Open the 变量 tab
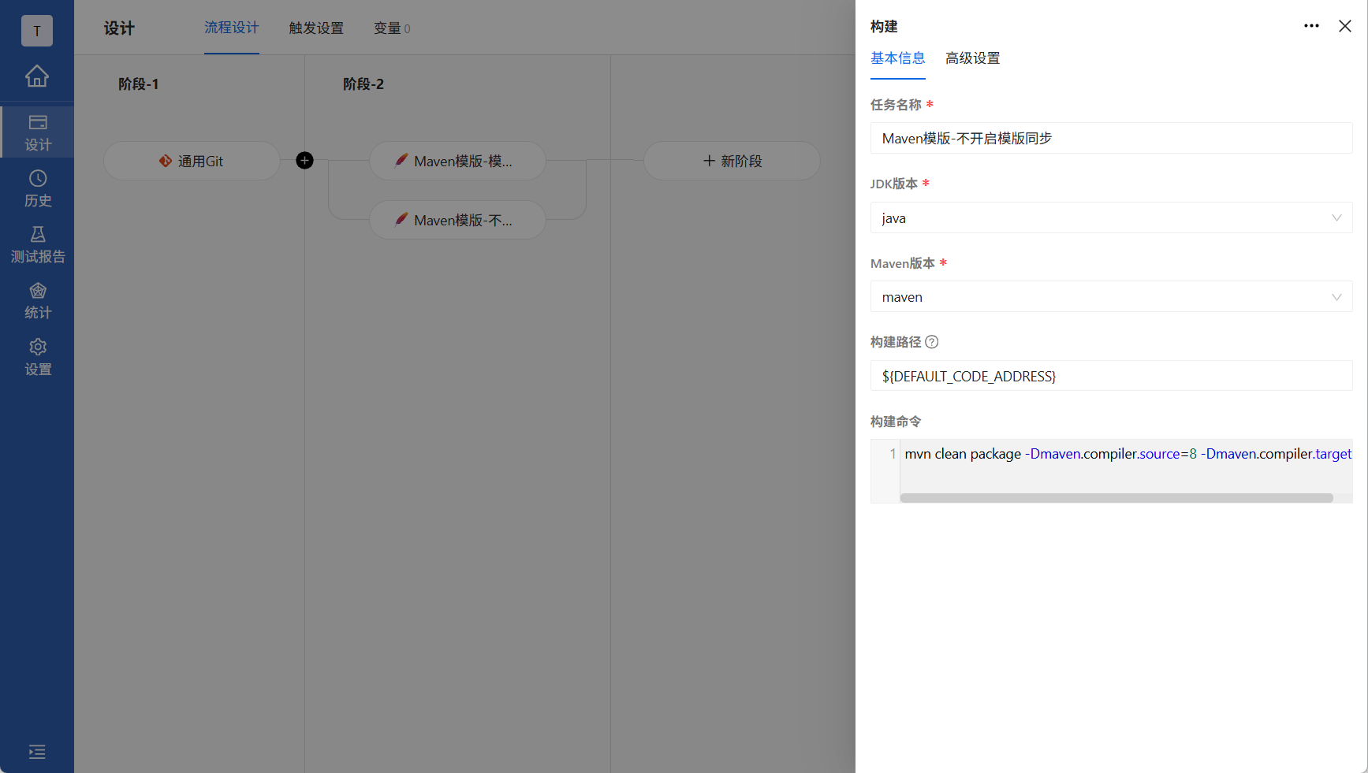Image resolution: width=1368 pixels, height=773 pixels. (391, 28)
